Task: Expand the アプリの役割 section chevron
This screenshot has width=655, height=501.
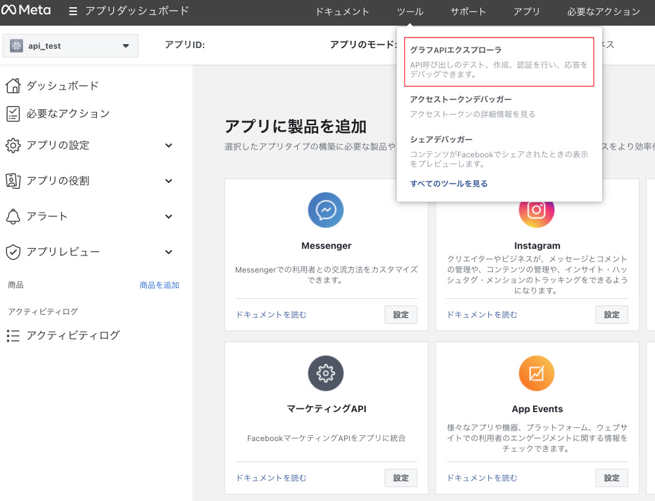Action: pos(169,181)
